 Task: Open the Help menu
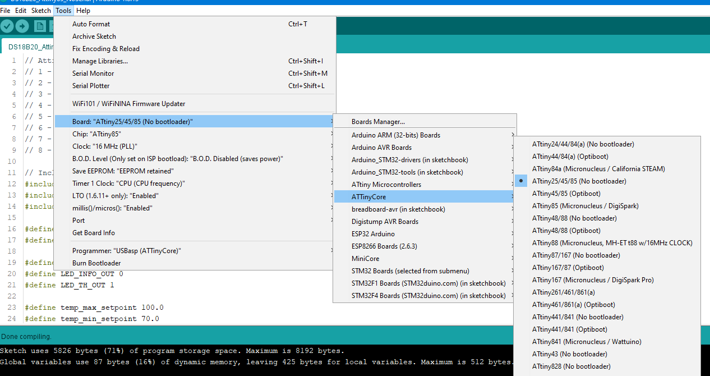point(83,11)
